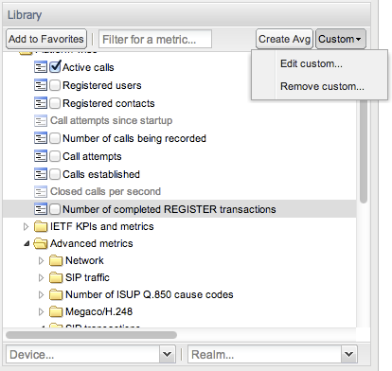The width and height of the screenshot is (392, 371).
Task: Click the IETF KPIs and metrics folder icon
Action: point(41,226)
